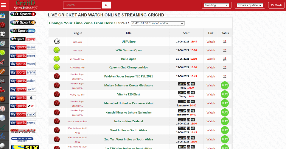Select the basketball sidebar icon
This screenshot has width=286, height=149.
(x=3, y=99)
